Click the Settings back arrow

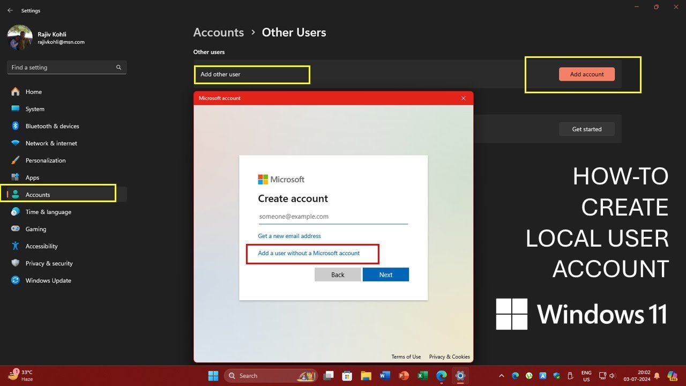[x=10, y=10]
